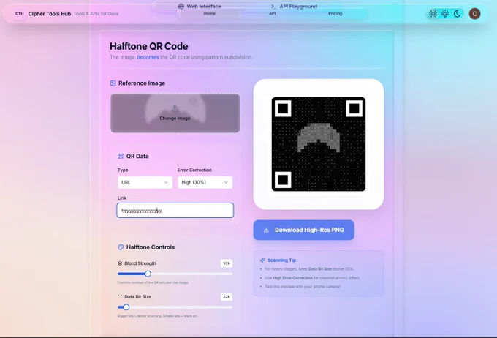The width and height of the screenshot is (497, 338).
Task: Select the system theme bulb icon
Action: click(445, 14)
